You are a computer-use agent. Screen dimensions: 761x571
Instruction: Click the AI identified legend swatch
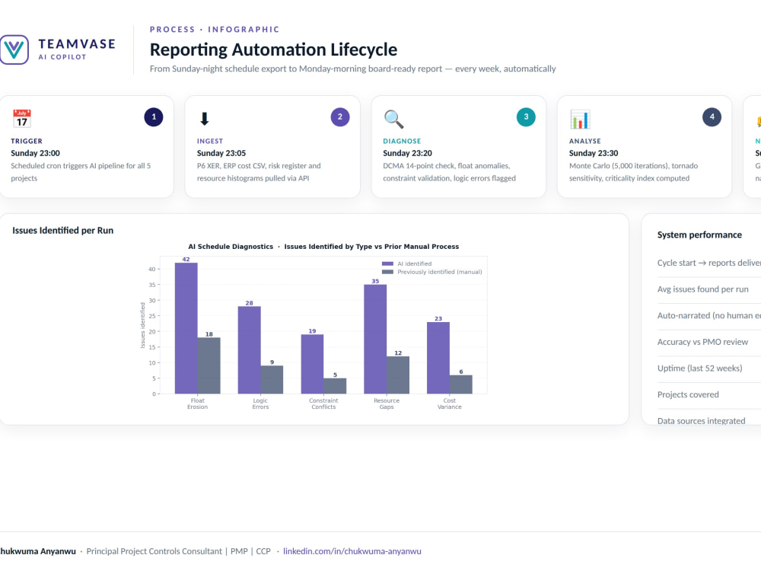[387, 263]
